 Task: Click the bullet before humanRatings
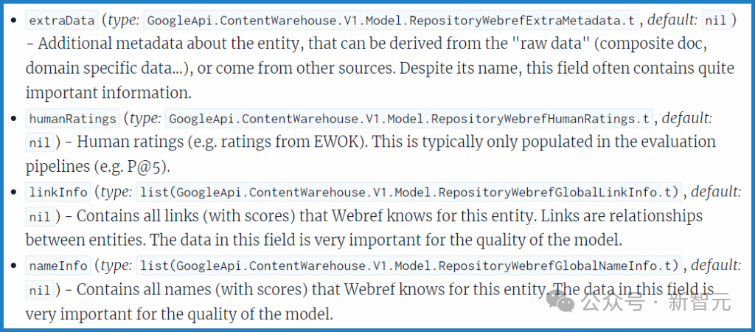click(x=13, y=119)
